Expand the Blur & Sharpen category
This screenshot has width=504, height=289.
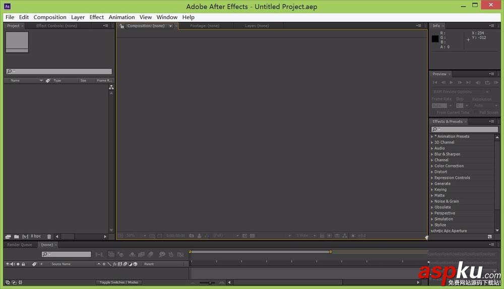(432, 154)
